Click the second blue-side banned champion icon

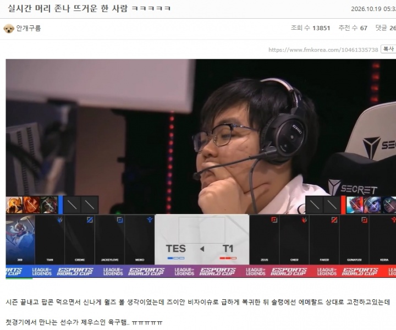tap(31, 205)
